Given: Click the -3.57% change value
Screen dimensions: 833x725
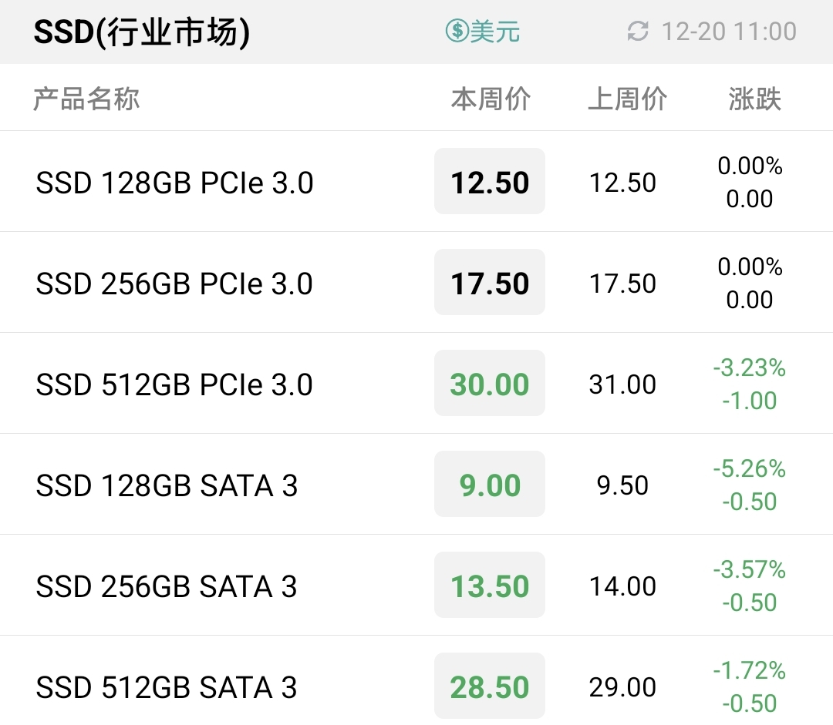Looking at the screenshot, I should tap(750, 569).
